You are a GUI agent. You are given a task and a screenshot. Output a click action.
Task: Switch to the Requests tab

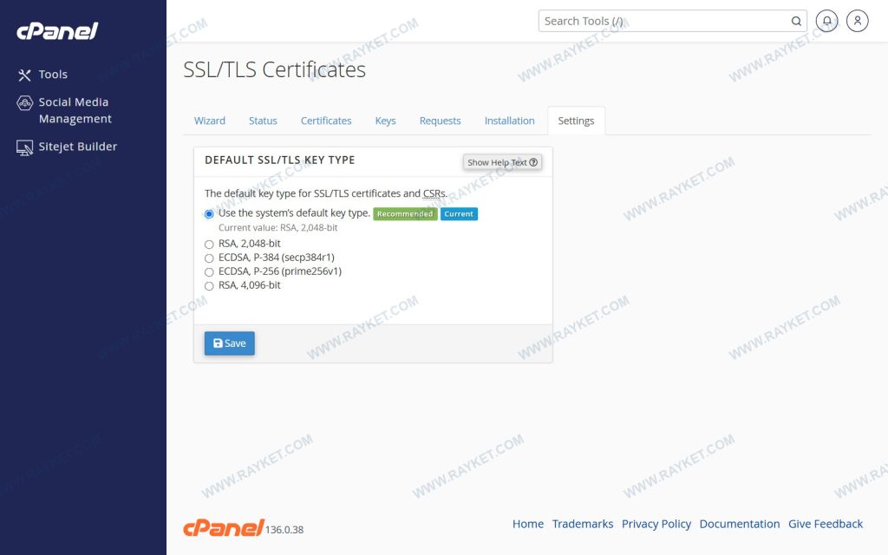(x=440, y=121)
